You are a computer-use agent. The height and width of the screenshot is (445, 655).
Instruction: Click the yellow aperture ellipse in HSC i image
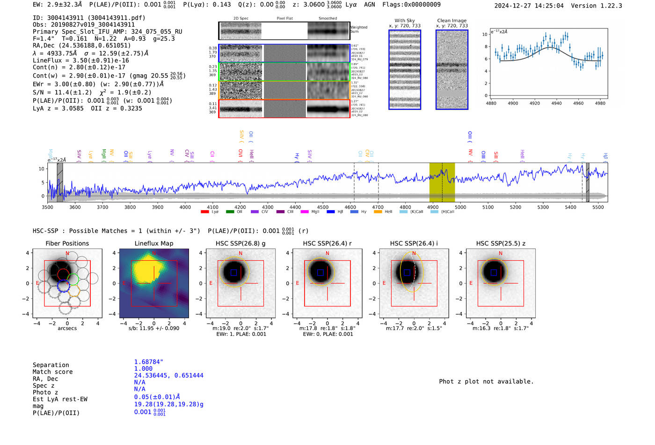pyautogui.click(x=412, y=272)
